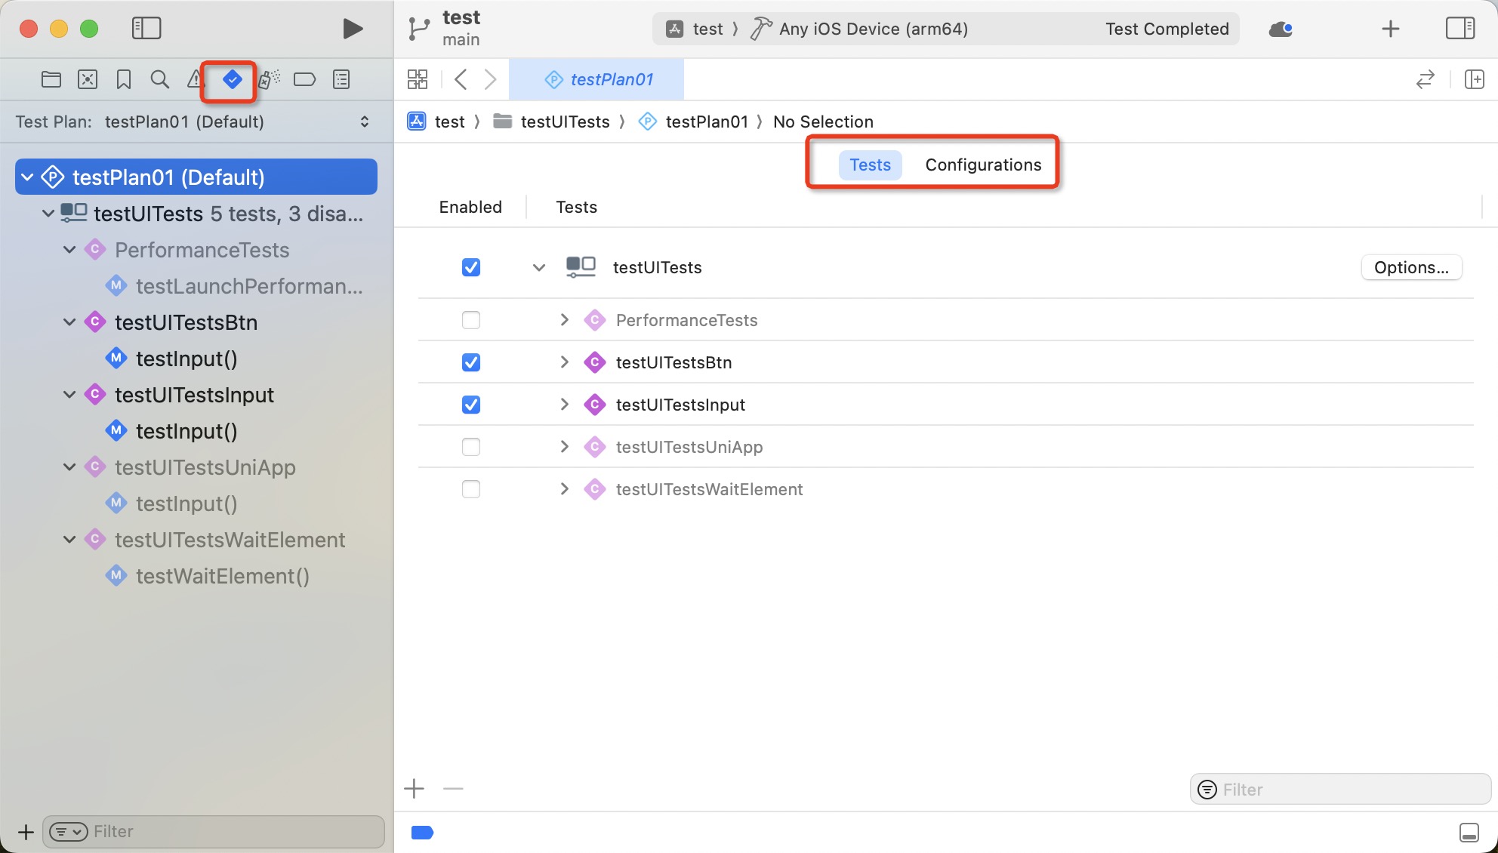
Task: Choose Any iOS Device (arm64) destination
Action: (x=859, y=29)
